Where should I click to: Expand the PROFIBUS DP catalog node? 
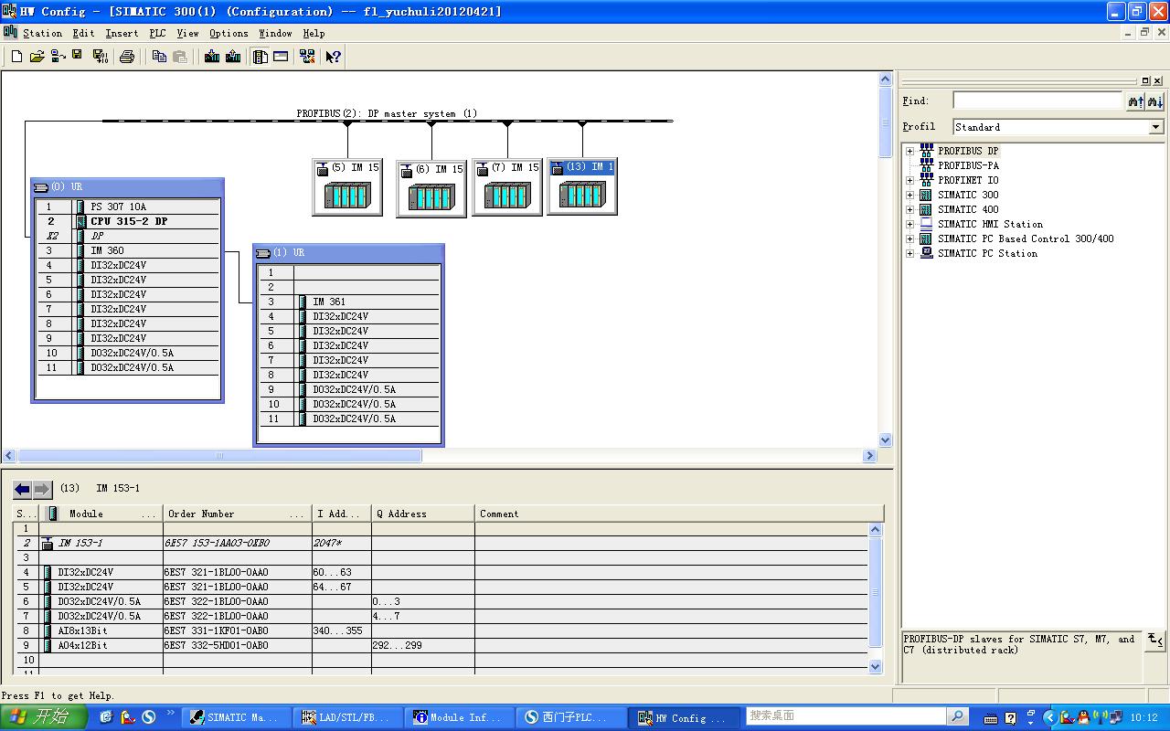[909, 151]
